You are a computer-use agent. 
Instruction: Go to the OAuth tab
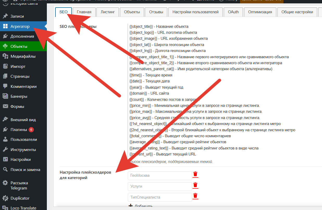[x=233, y=12]
